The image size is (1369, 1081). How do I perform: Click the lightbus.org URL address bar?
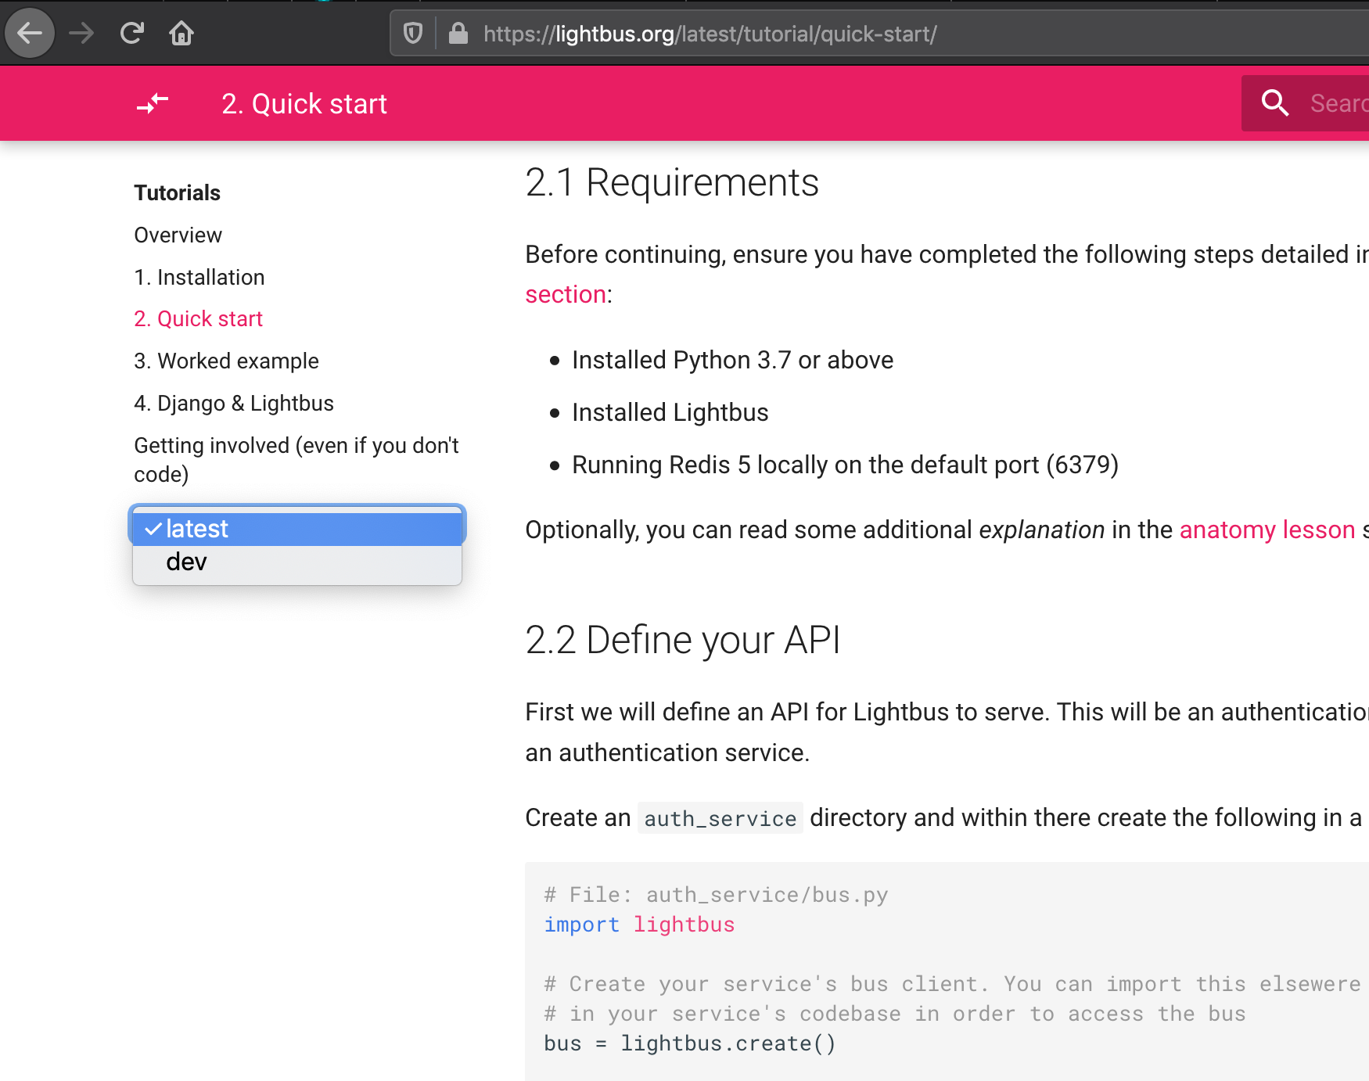(x=880, y=34)
